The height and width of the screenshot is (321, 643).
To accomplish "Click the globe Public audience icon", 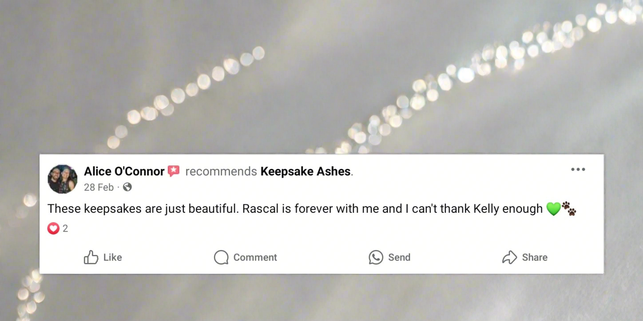I will click(x=127, y=187).
